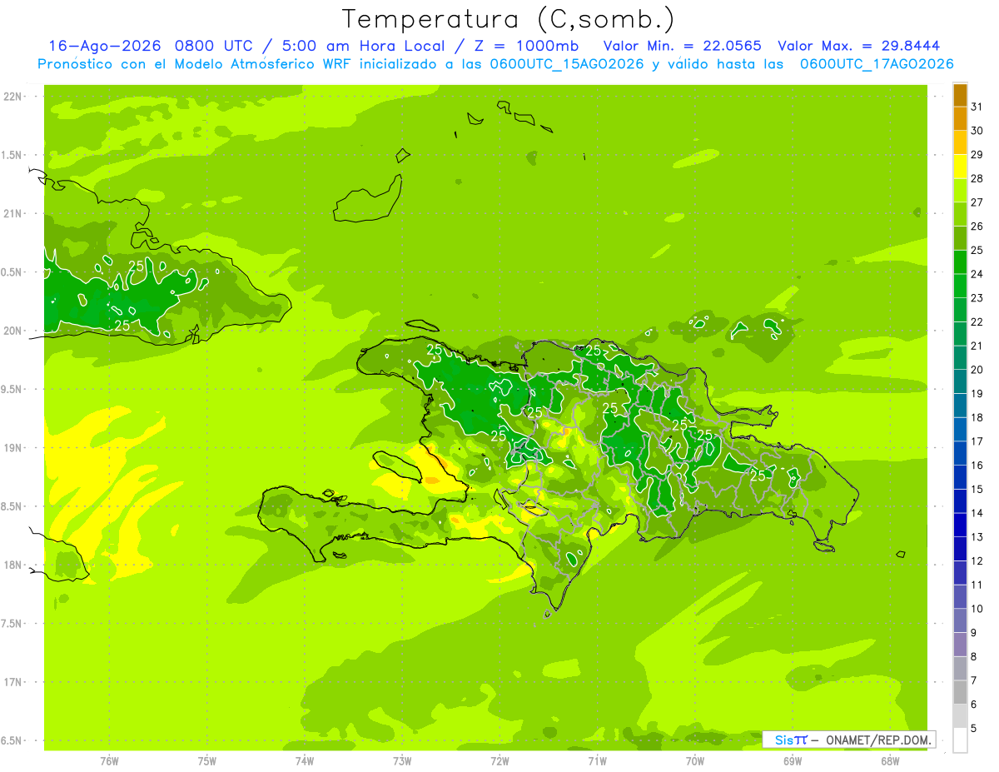Click the '28' label on the colorbar
The image size is (999, 772).
[977, 178]
